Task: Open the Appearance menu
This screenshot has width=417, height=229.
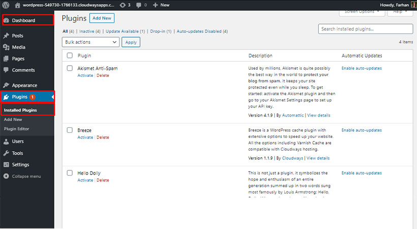Action: tap(24, 85)
